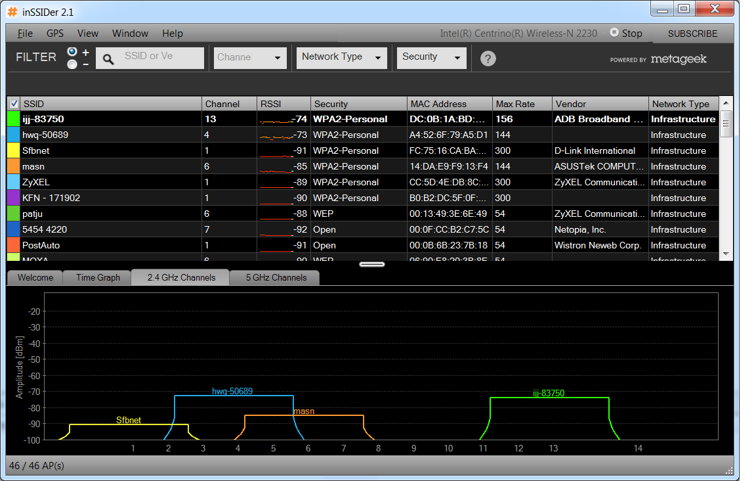This screenshot has height=481, width=756.
Task: Click the search magnifier icon in filter
Action: [108, 59]
